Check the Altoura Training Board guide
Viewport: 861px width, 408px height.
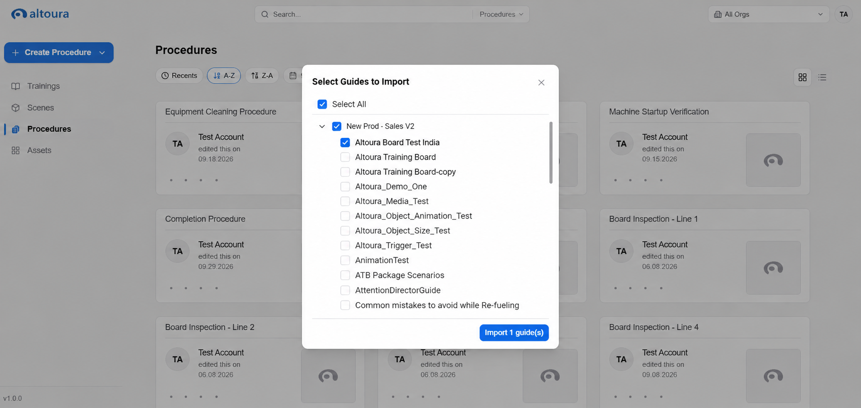(345, 157)
